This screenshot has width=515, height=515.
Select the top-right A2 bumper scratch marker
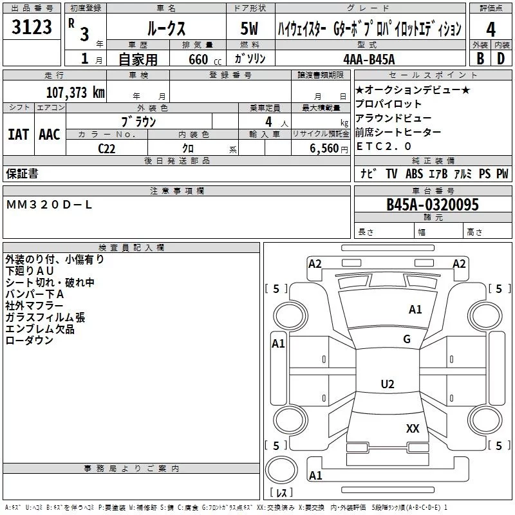click(x=459, y=263)
